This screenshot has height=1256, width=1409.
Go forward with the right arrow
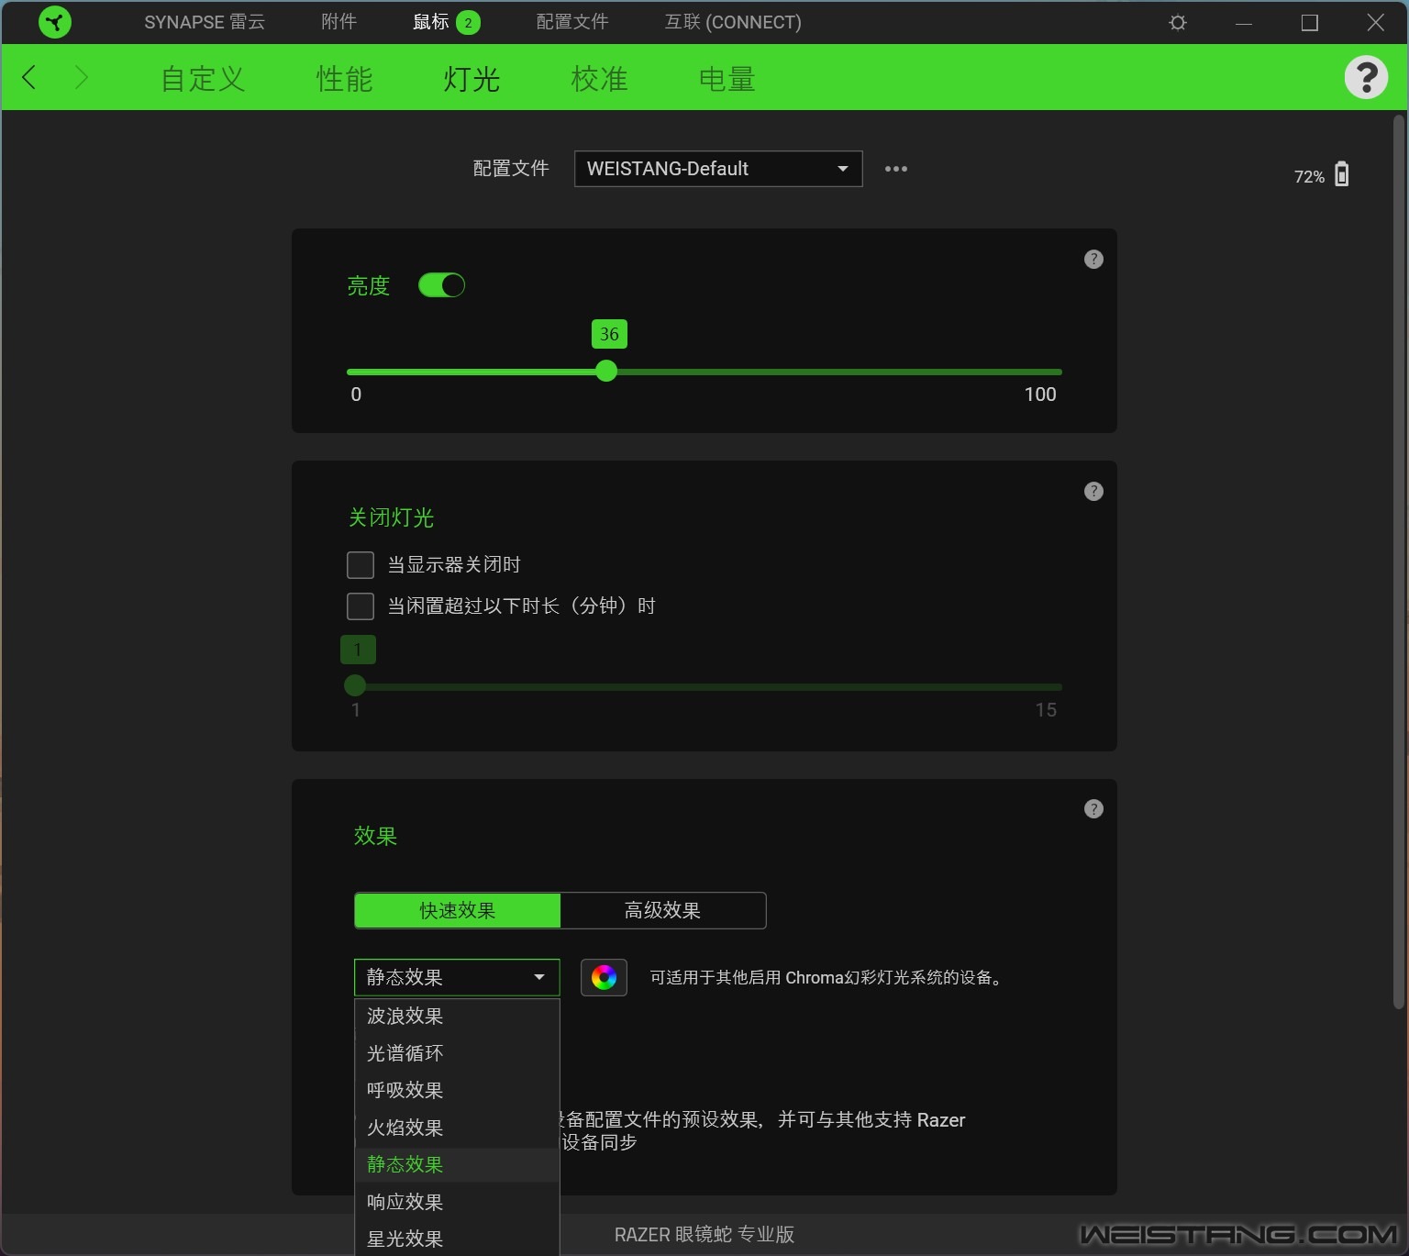[81, 77]
